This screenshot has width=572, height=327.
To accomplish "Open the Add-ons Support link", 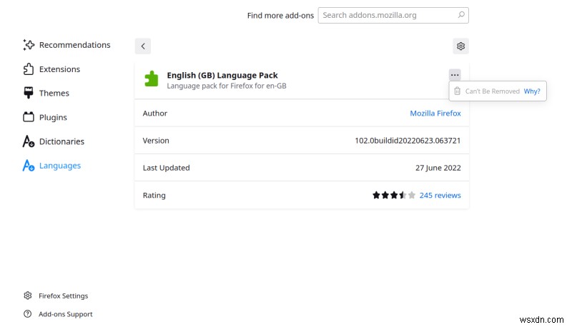I will point(65,314).
